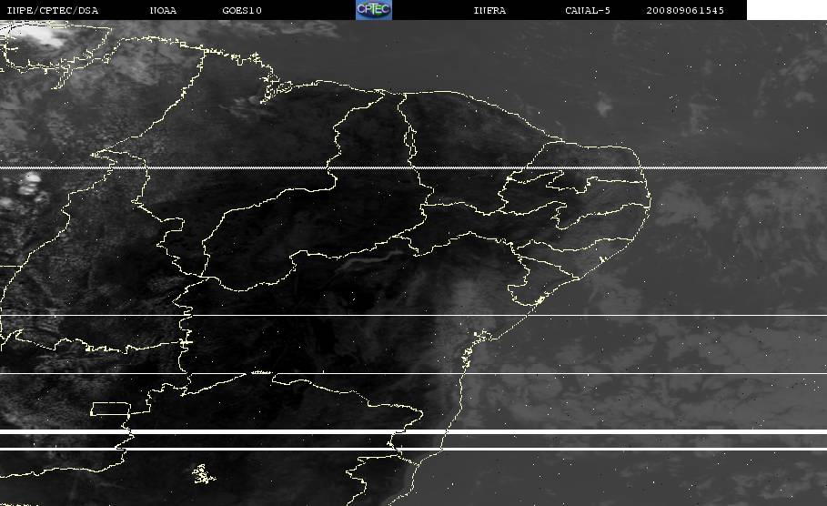Click the second thick white line below
The image size is (827, 506).
pyautogui.click(x=413, y=449)
